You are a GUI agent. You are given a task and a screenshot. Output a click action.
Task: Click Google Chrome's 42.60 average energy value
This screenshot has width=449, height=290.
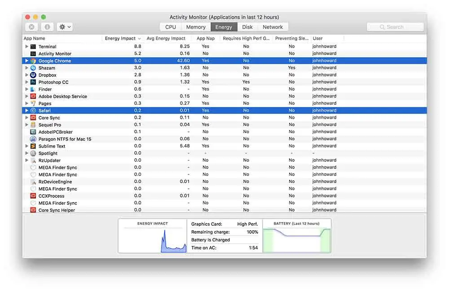[x=183, y=61]
